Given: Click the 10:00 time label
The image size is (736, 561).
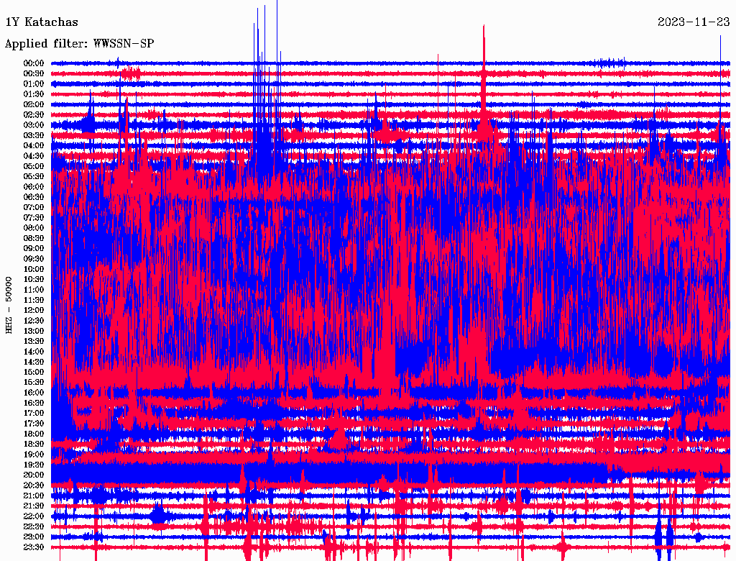Looking at the screenshot, I should click(34, 269).
